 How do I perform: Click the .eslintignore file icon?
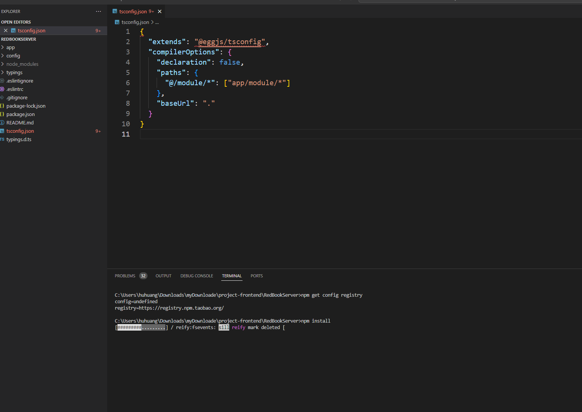pos(2,81)
